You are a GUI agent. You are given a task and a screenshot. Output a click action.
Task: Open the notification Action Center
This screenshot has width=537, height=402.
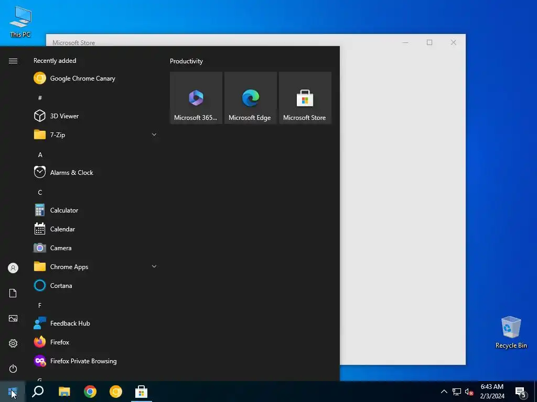521,392
